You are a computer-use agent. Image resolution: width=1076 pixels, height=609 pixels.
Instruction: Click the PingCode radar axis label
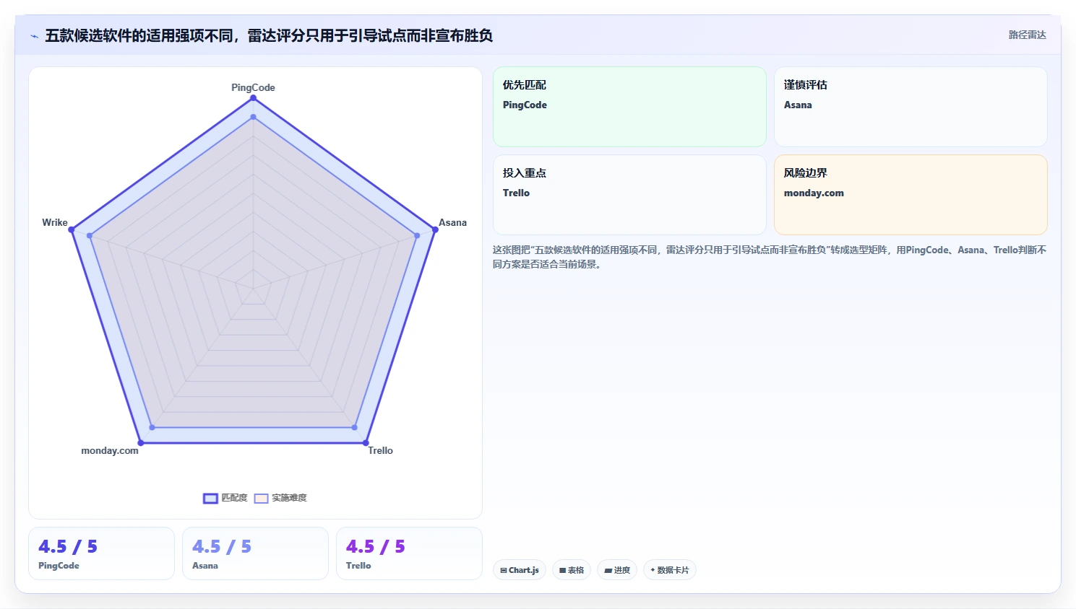coord(253,87)
